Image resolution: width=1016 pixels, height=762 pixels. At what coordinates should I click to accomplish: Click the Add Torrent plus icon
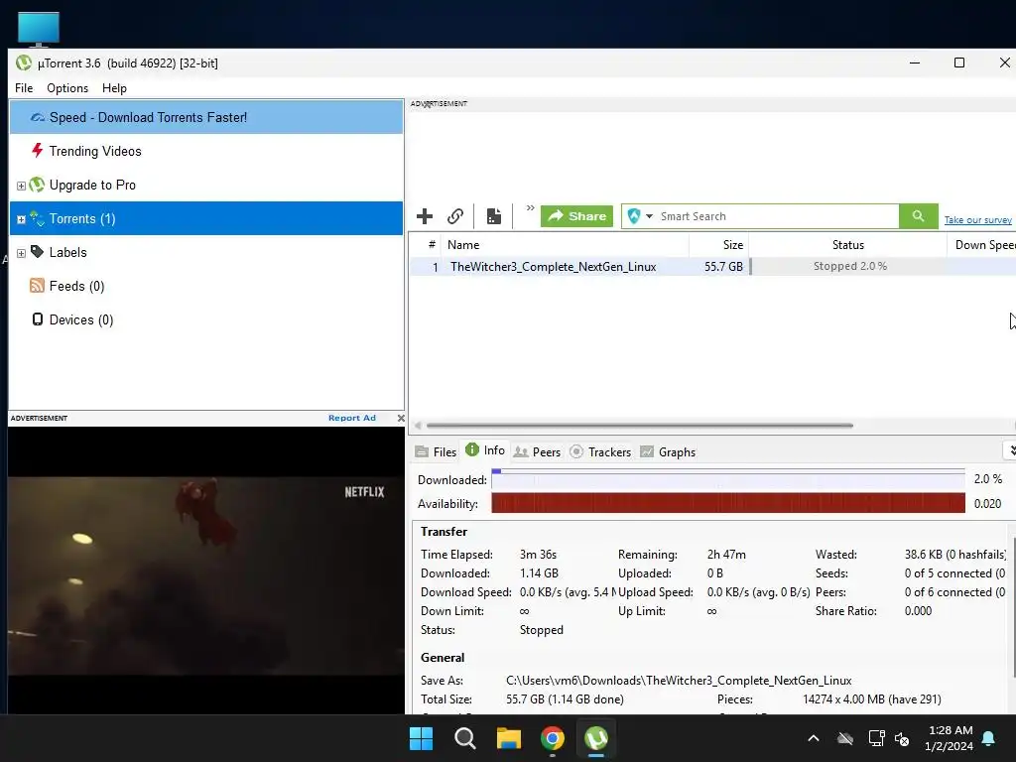(425, 215)
